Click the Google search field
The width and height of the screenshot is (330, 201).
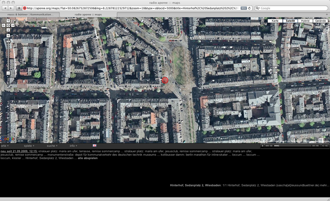[x=291, y=8]
